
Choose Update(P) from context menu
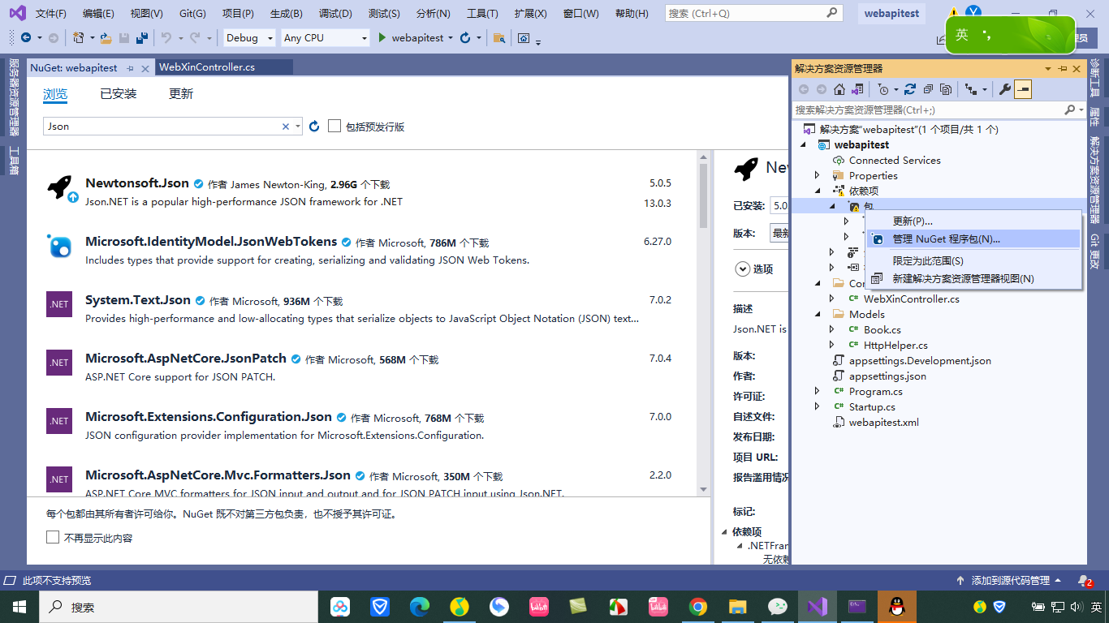tap(973, 221)
